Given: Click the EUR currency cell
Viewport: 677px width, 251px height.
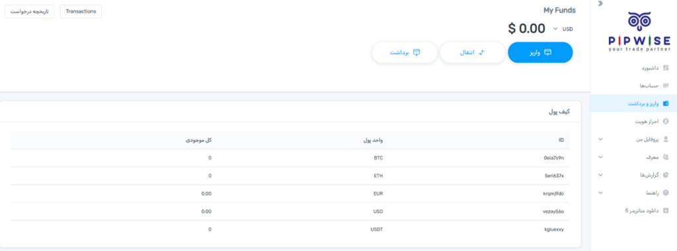Looking at the screenshot, I should click(378, 194).
